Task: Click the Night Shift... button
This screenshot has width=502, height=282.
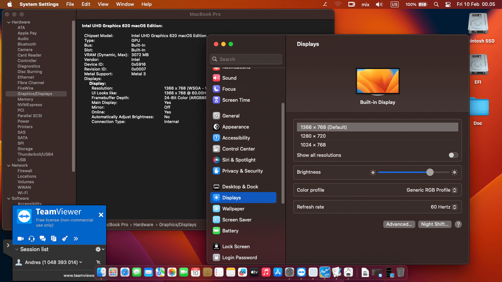Action: click(435, 224)
